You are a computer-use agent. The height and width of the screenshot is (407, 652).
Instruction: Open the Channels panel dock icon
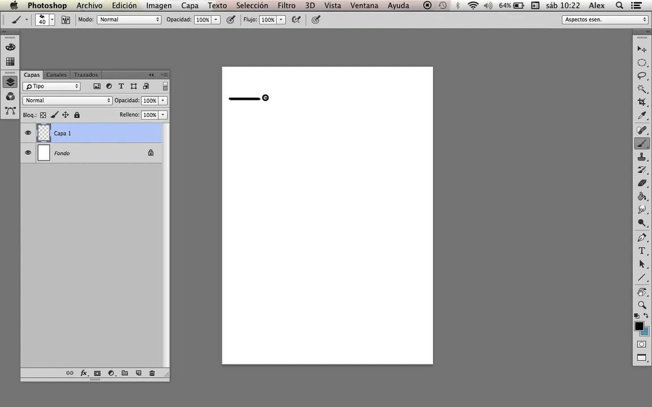(x=10, y=96)
